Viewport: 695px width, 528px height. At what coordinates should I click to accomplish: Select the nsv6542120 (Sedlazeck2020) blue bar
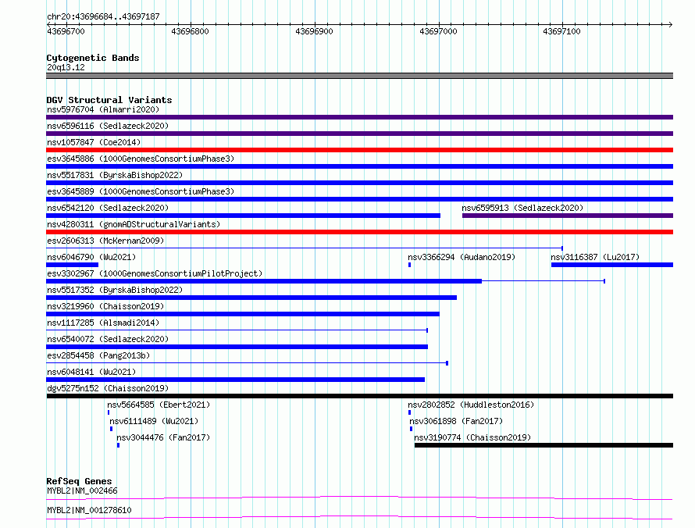tap(244, 216)
